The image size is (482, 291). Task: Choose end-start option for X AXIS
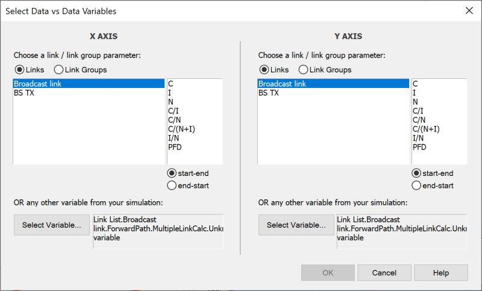click(x=172, y=186)
